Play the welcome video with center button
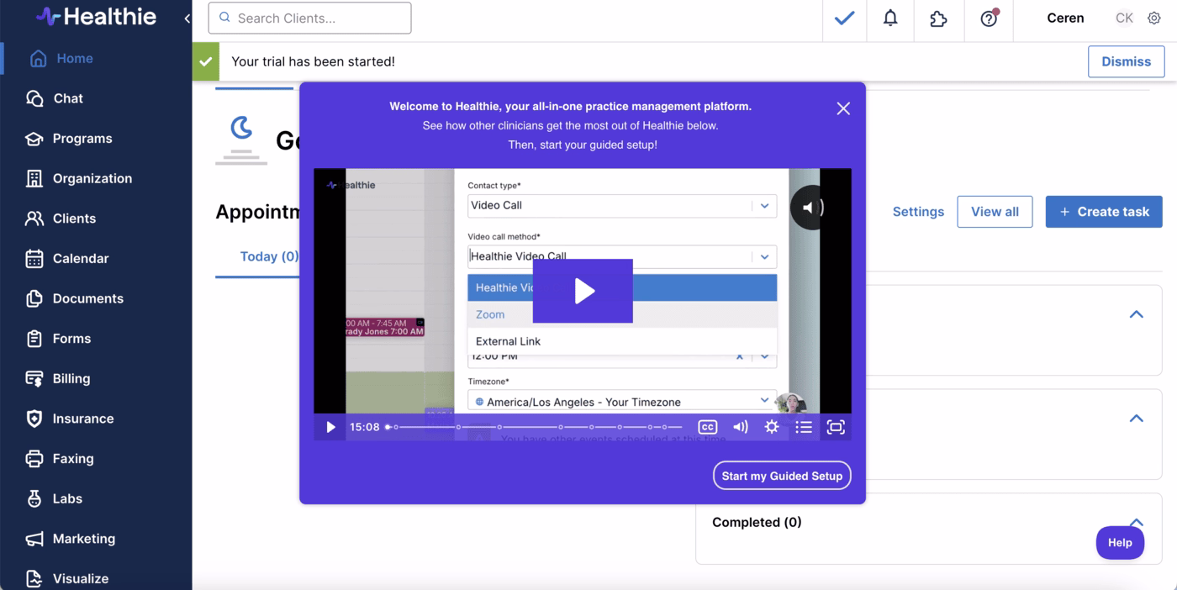This screenshot has height=590, width=1177. 583,291
